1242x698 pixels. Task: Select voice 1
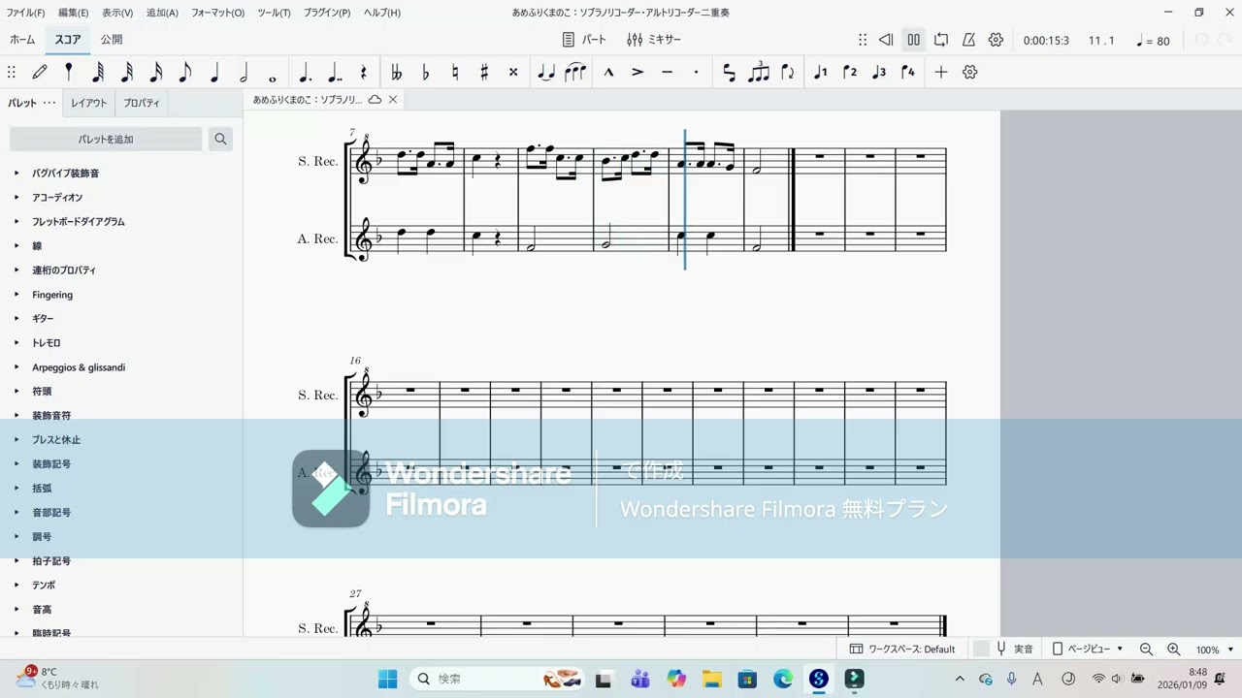coord(821,72)
